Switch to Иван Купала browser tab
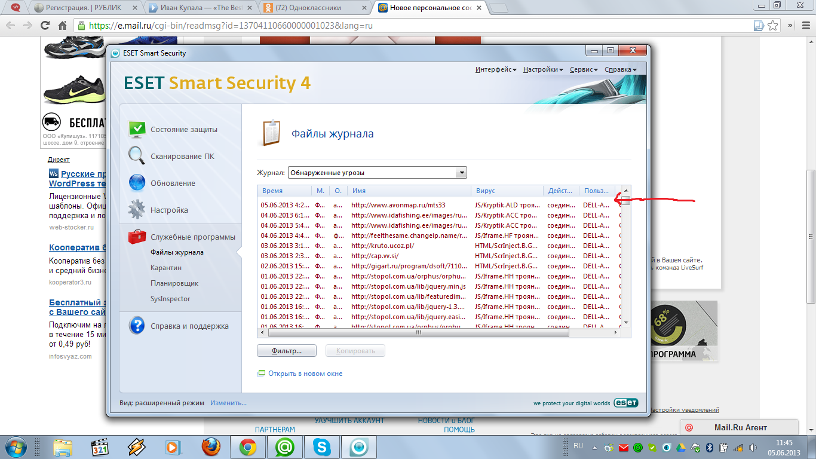 201,8
